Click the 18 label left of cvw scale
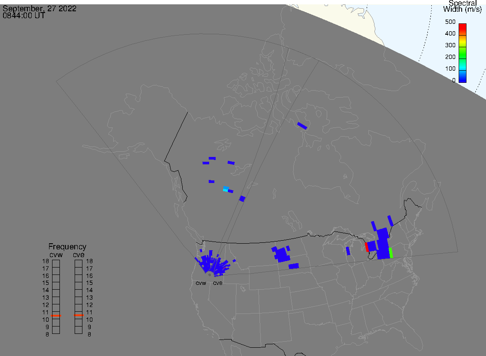 tap(46, 261)
